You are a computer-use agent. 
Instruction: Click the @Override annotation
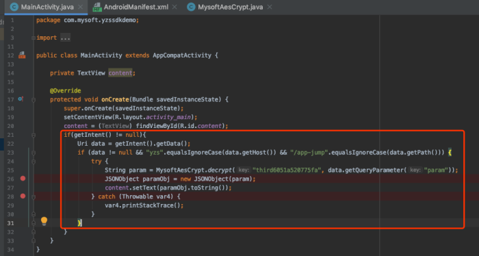tap(66, 91)
